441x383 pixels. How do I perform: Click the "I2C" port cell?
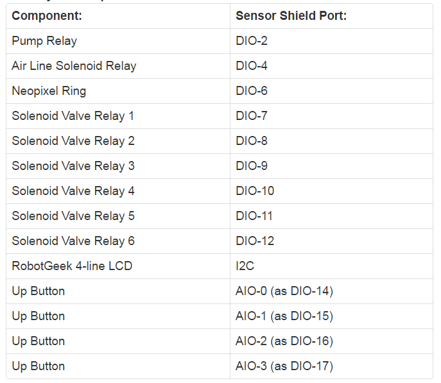coord(245,266)
